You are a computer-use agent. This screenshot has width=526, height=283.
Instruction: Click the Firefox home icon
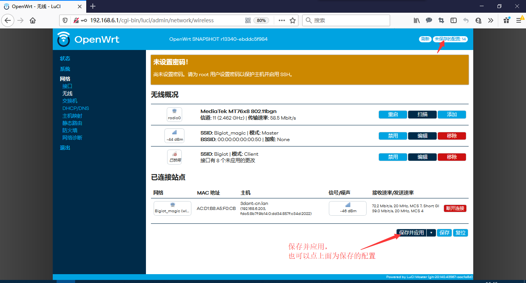click(33, 20)
